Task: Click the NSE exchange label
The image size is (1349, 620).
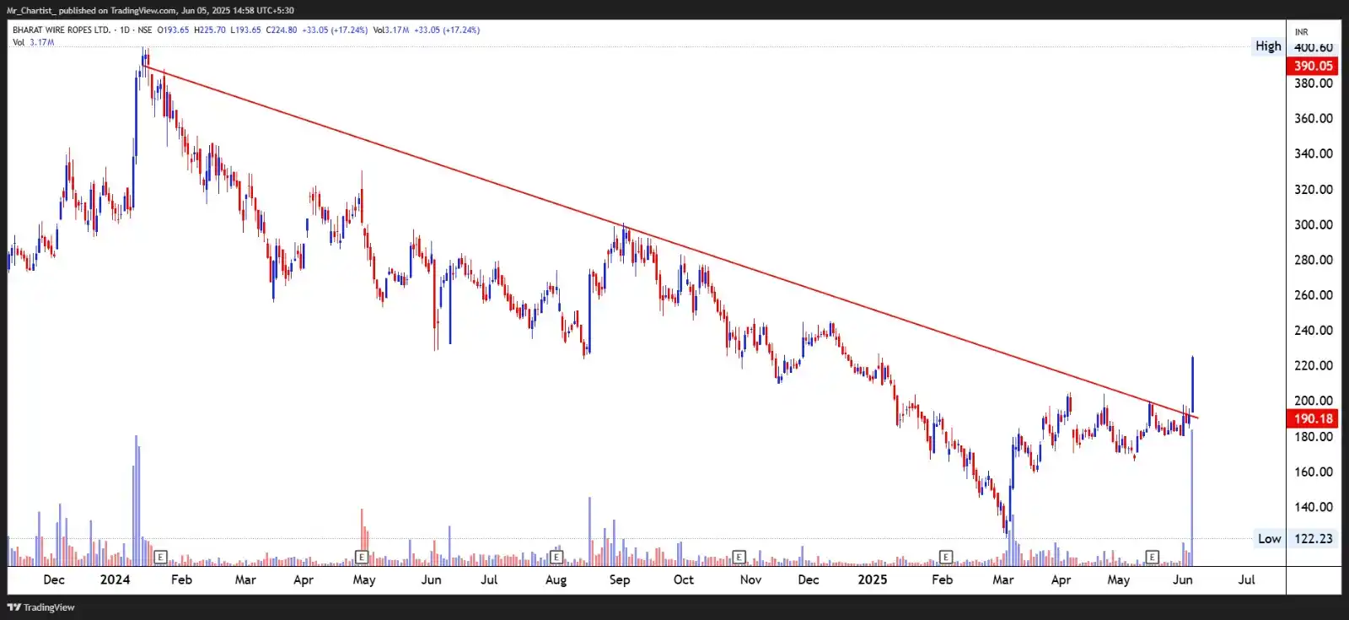Action: (145, 30)
